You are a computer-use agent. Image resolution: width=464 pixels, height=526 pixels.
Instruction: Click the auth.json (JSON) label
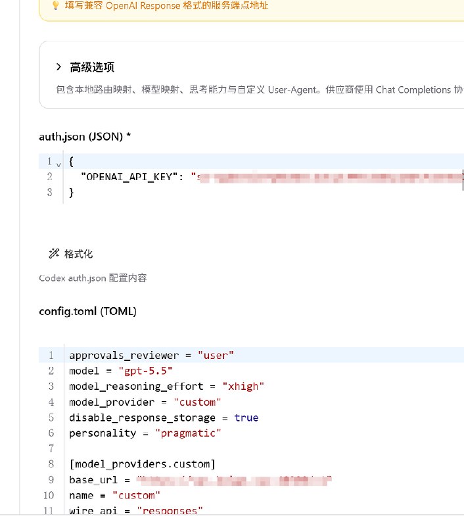[x=85, y=137]
